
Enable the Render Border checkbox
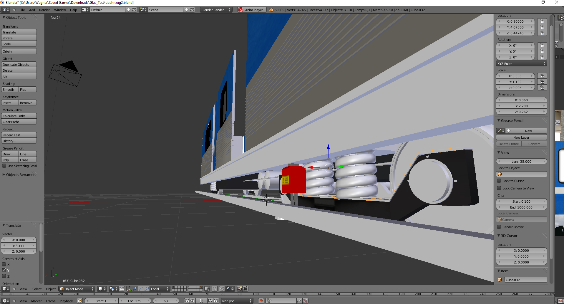point(499,227)
